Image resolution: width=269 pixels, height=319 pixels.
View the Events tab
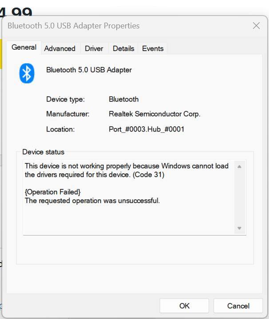click(153, 48)
